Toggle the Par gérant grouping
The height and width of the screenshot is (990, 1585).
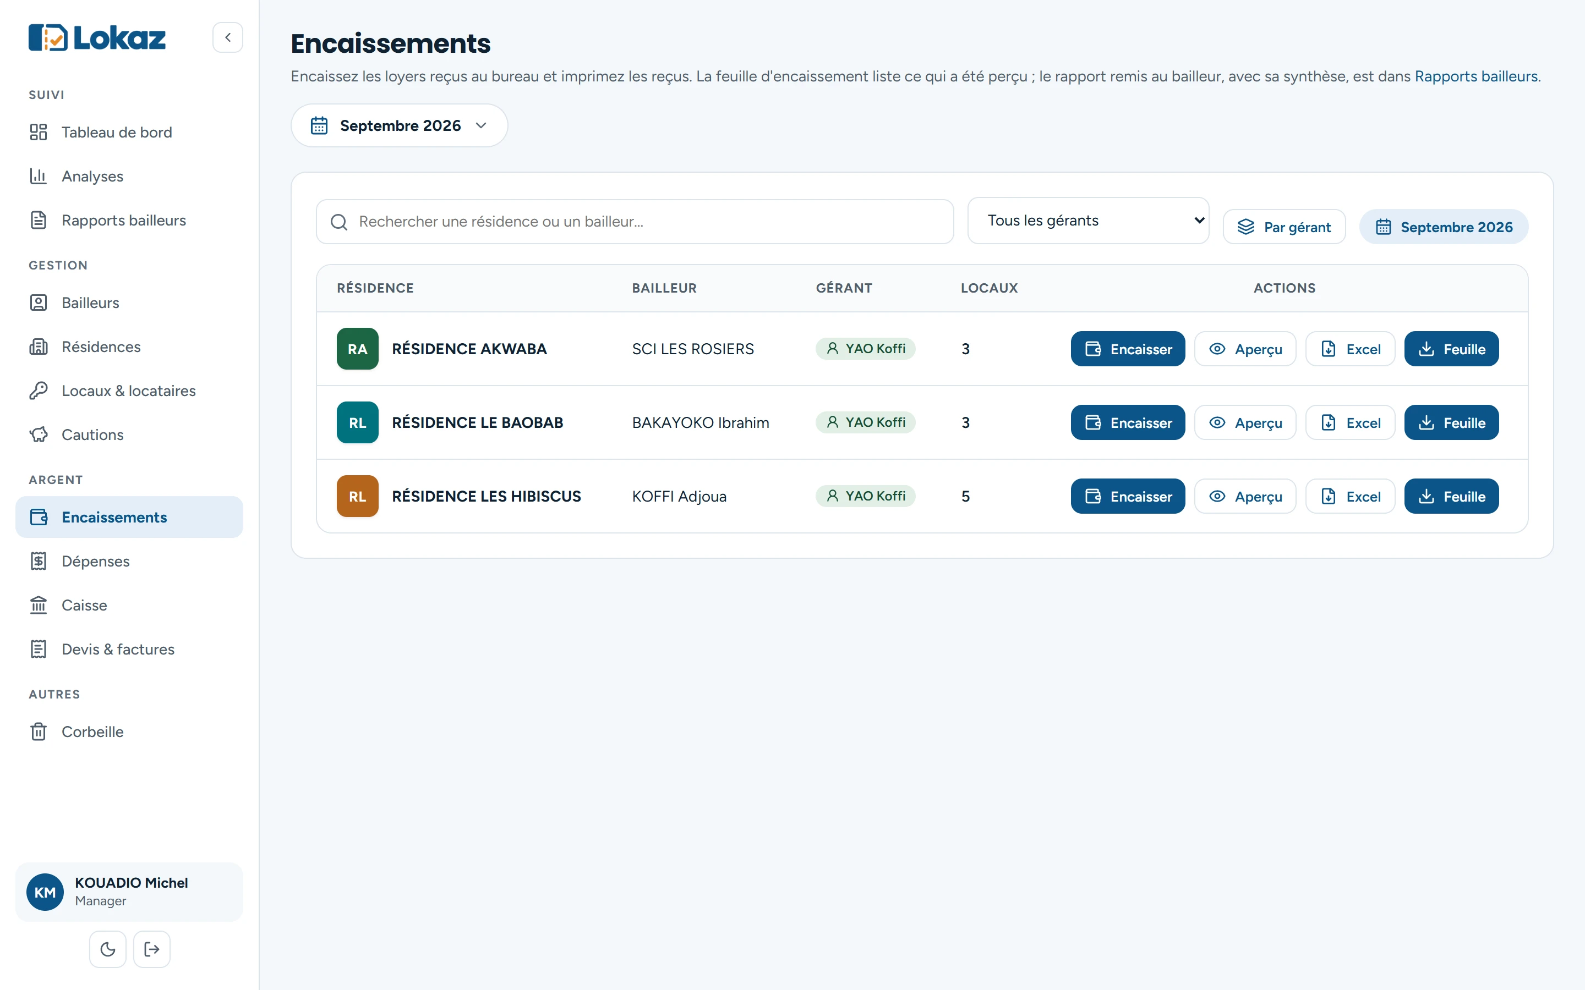coord(1284,227)
